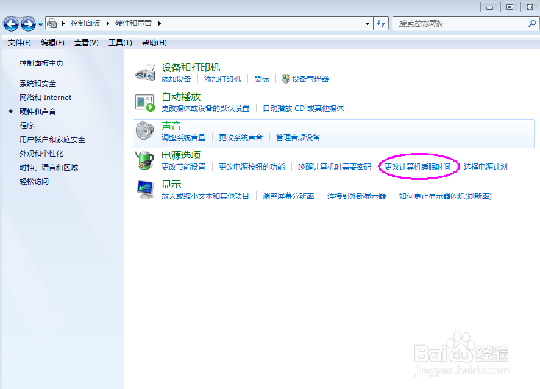Viewport: 540px width, 389px height.
Task: Expand the arrow after 硬件和声音 breadcrumb
Action: coord(160,23)
